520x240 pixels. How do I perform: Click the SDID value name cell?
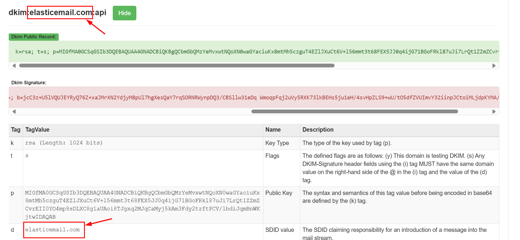279,230
